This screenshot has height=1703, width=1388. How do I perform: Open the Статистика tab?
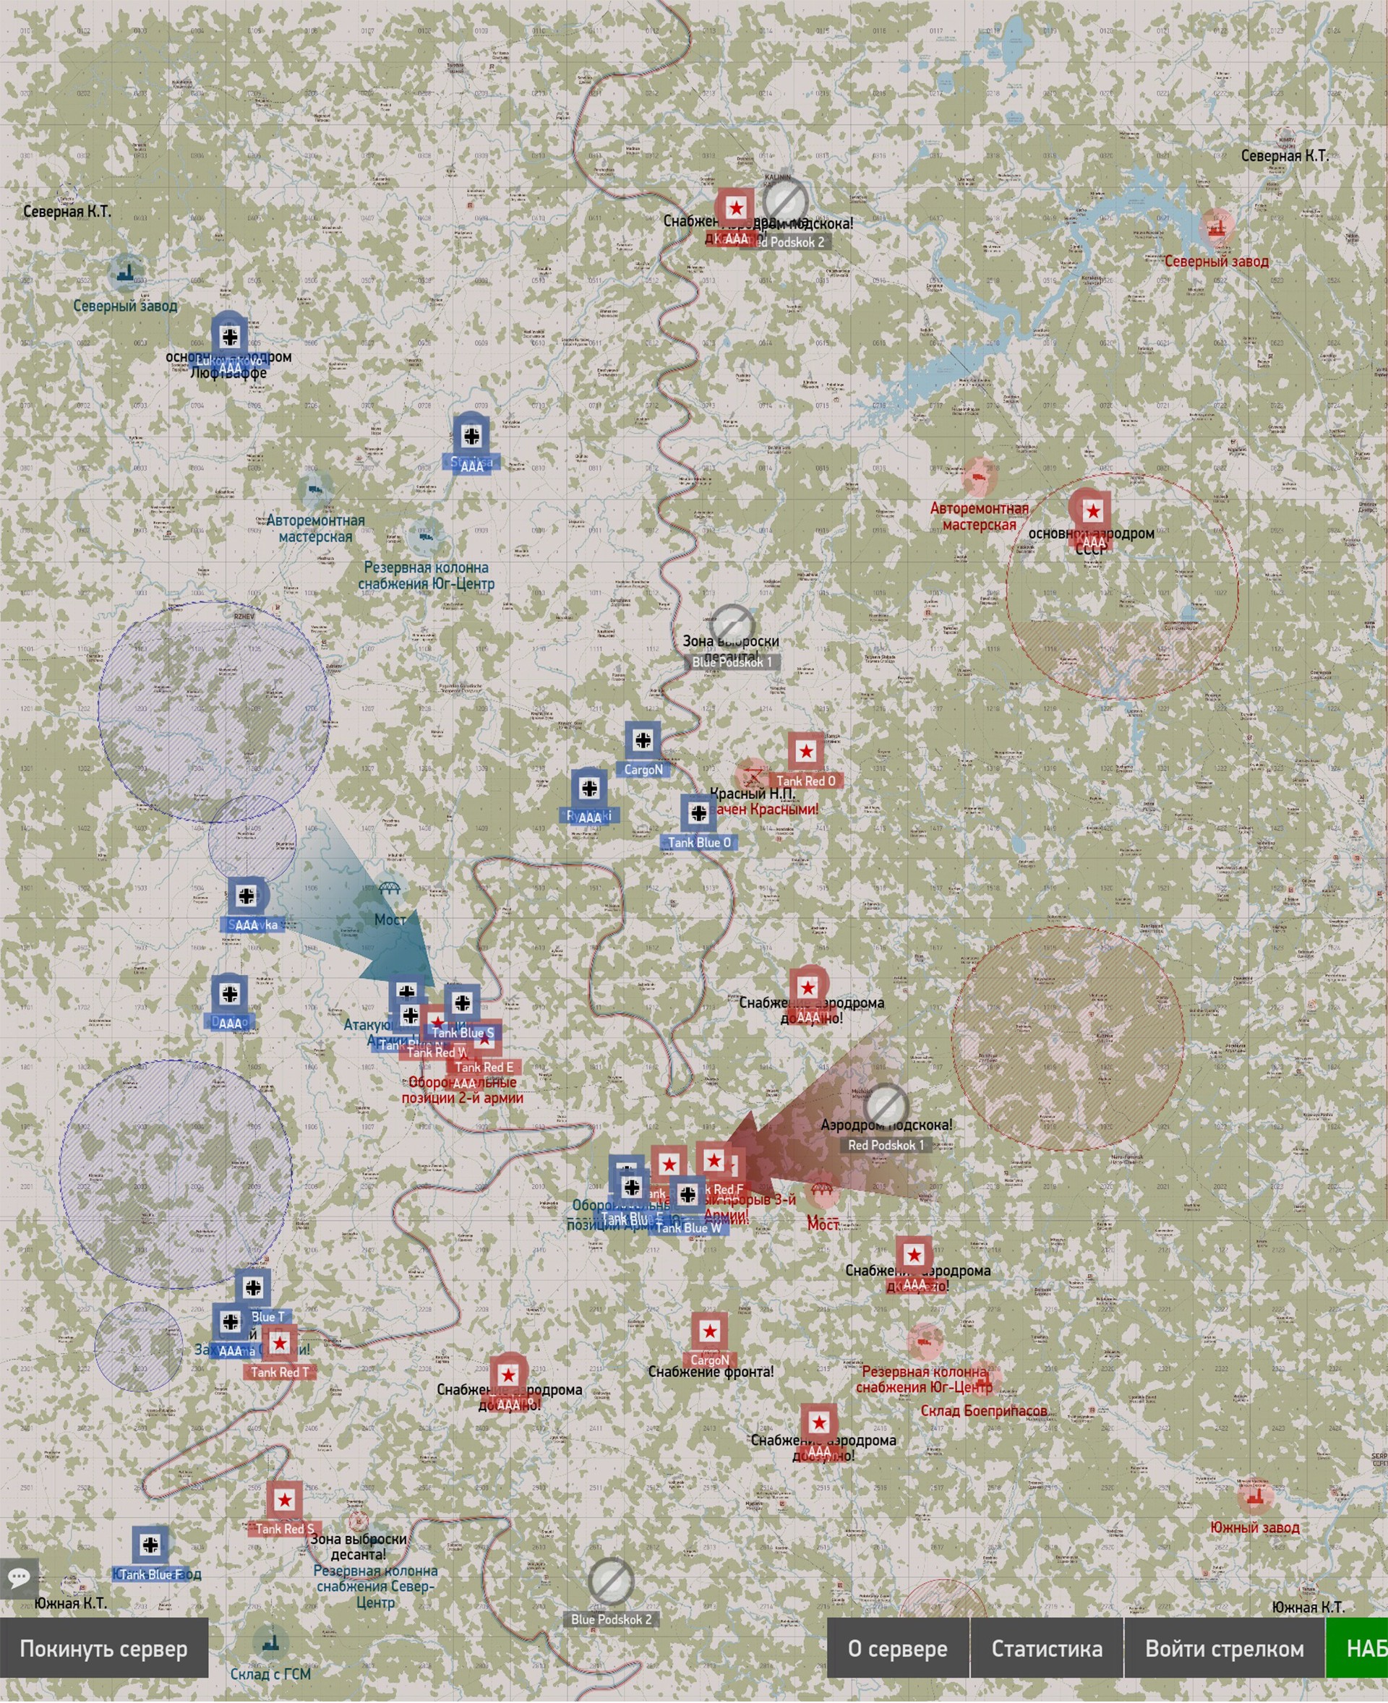[1046, 1649]
